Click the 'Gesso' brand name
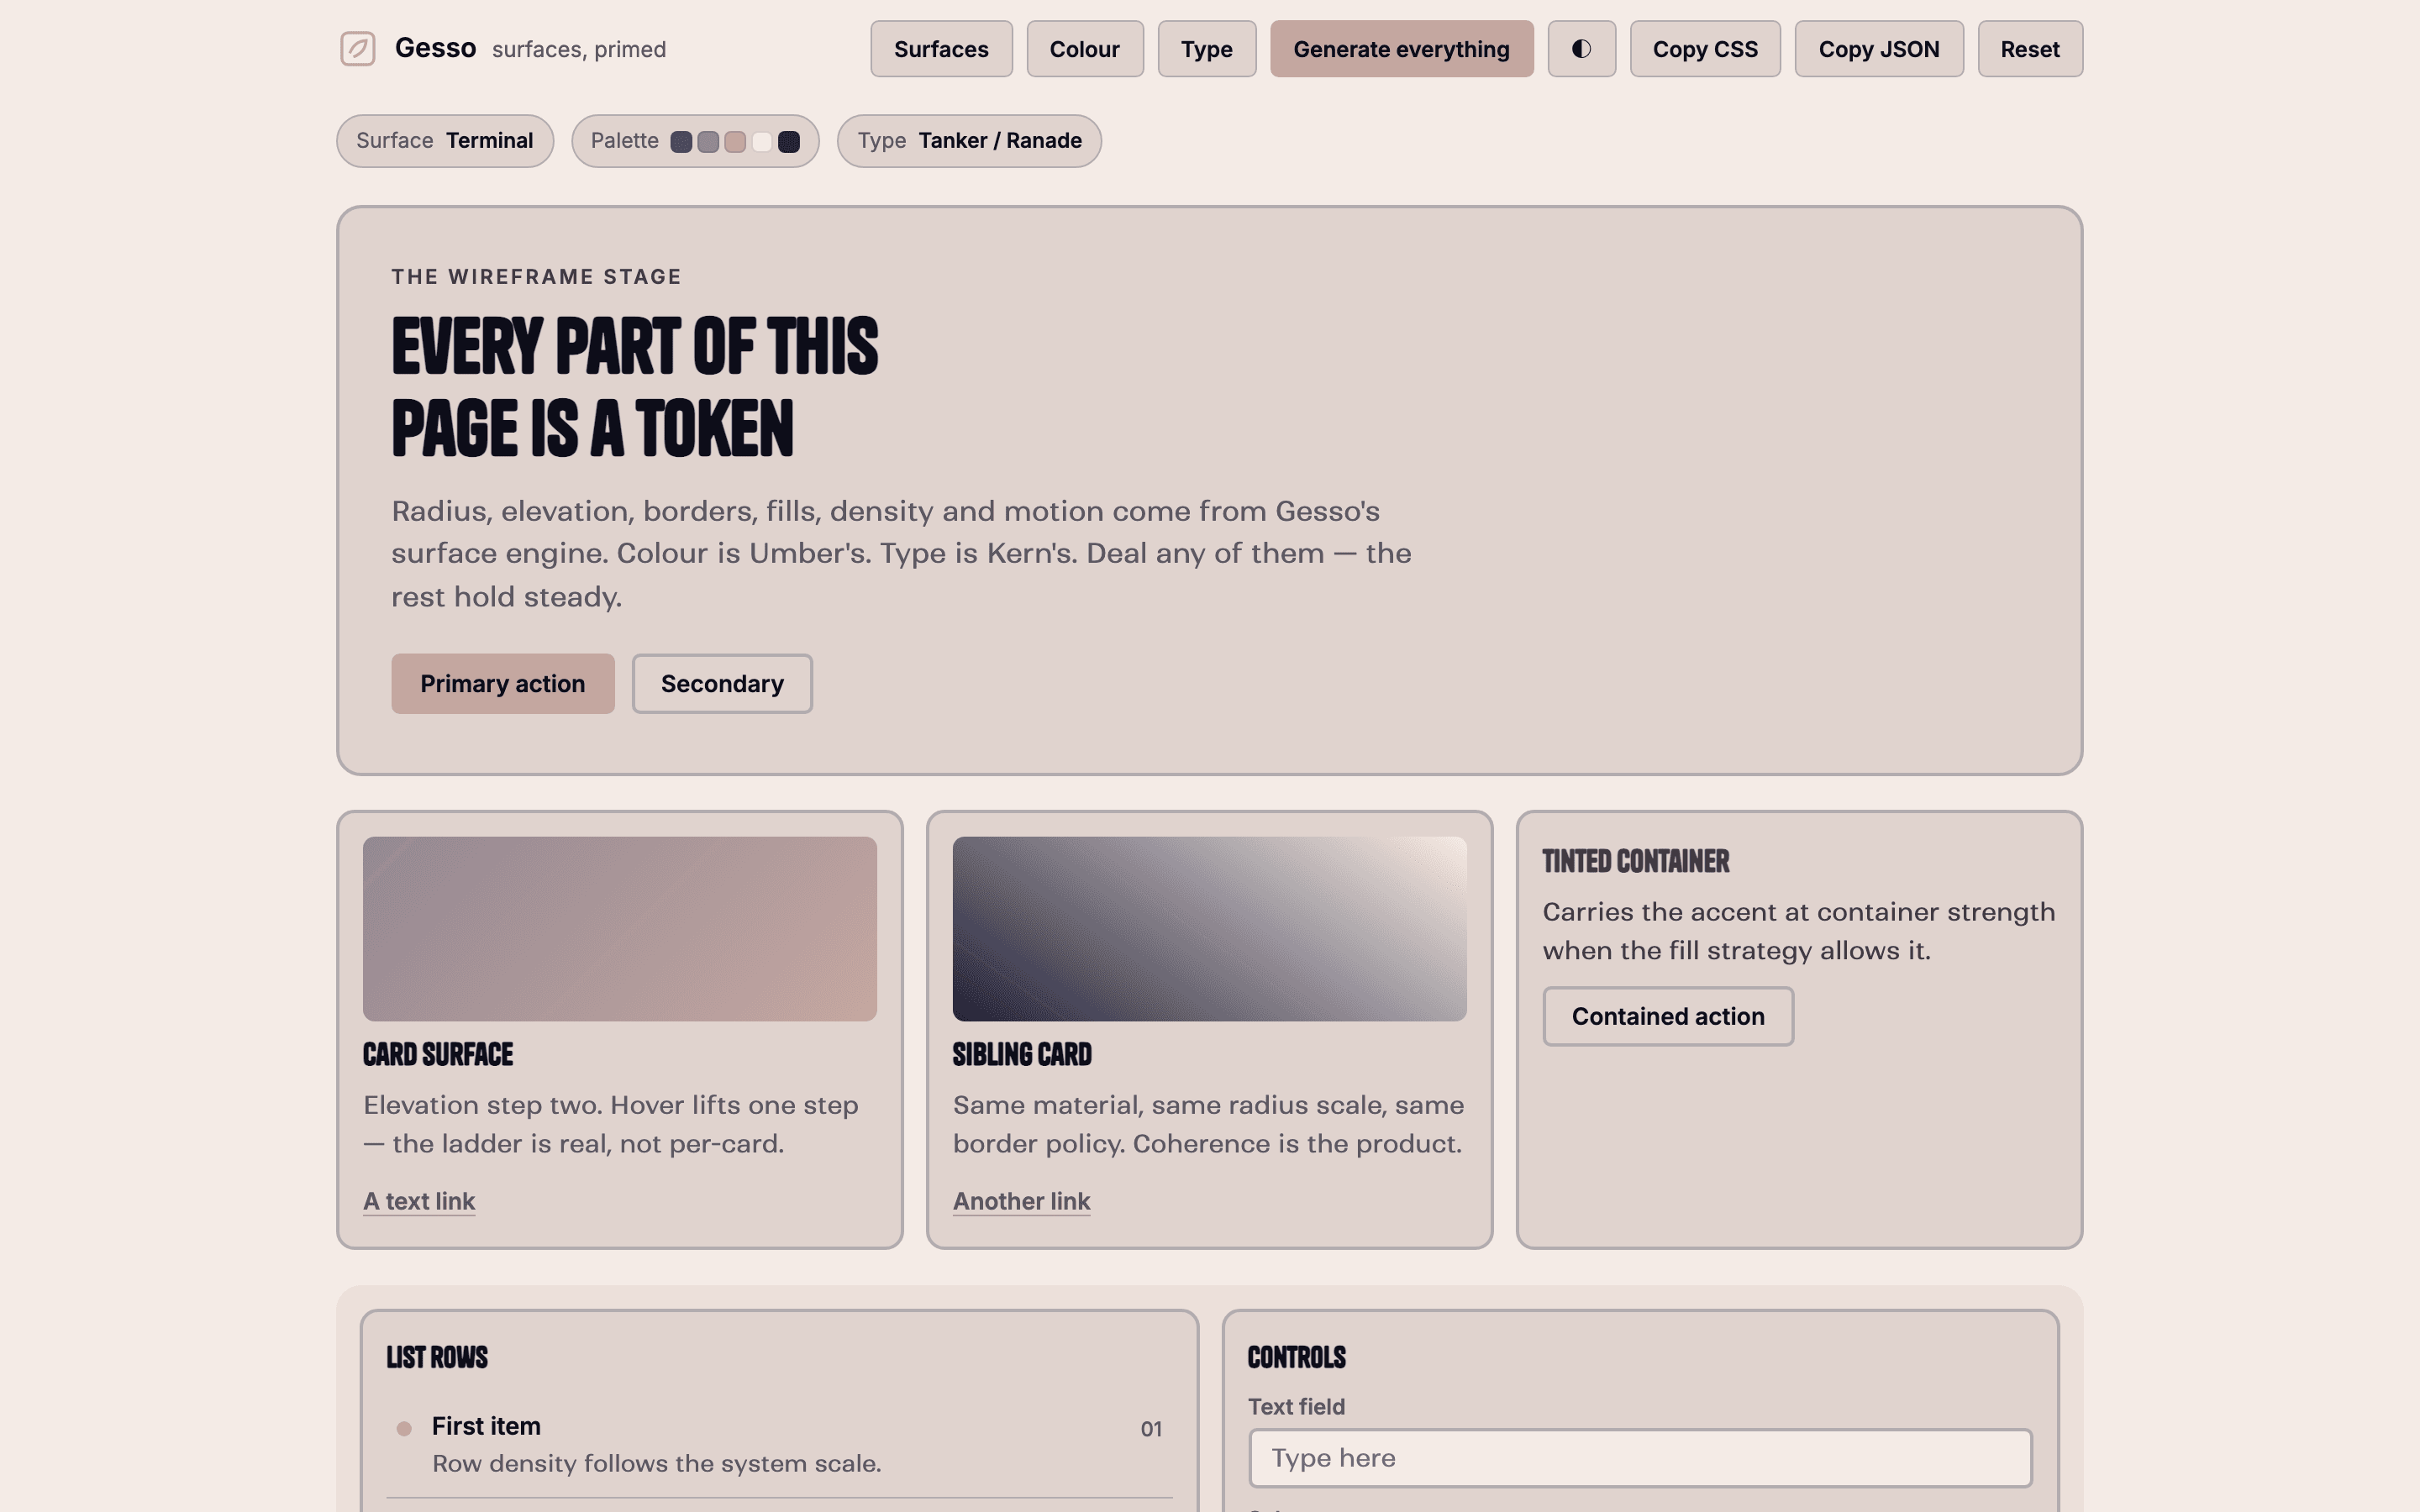 coord(435,48)
